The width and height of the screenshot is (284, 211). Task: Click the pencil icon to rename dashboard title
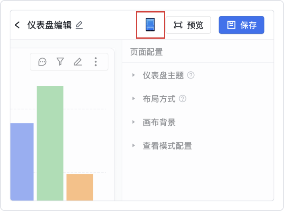coord(79,25)
